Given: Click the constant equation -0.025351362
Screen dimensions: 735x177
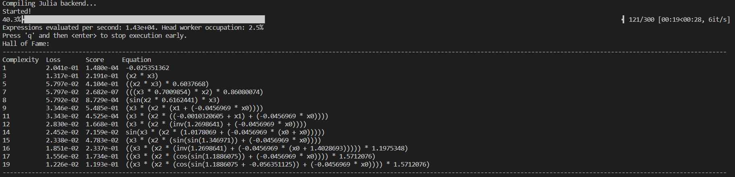Looking at the screenshot, I should tap(147, 68).
